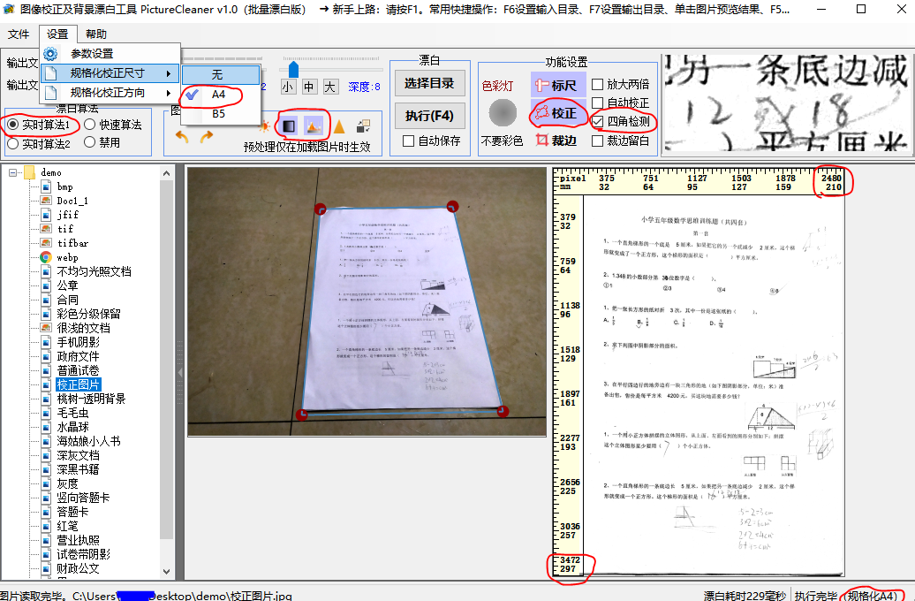Click the image icon beside 很浅的文档

coord(46,328)
